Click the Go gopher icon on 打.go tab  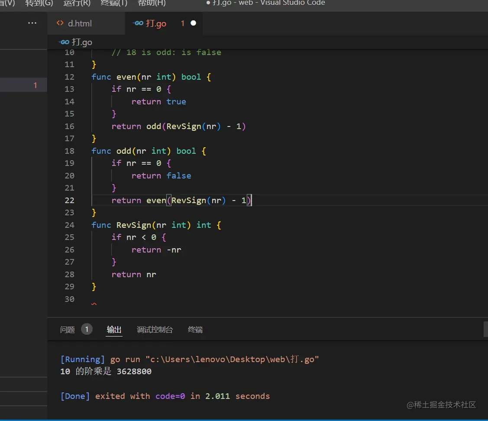tap(138, 23)
